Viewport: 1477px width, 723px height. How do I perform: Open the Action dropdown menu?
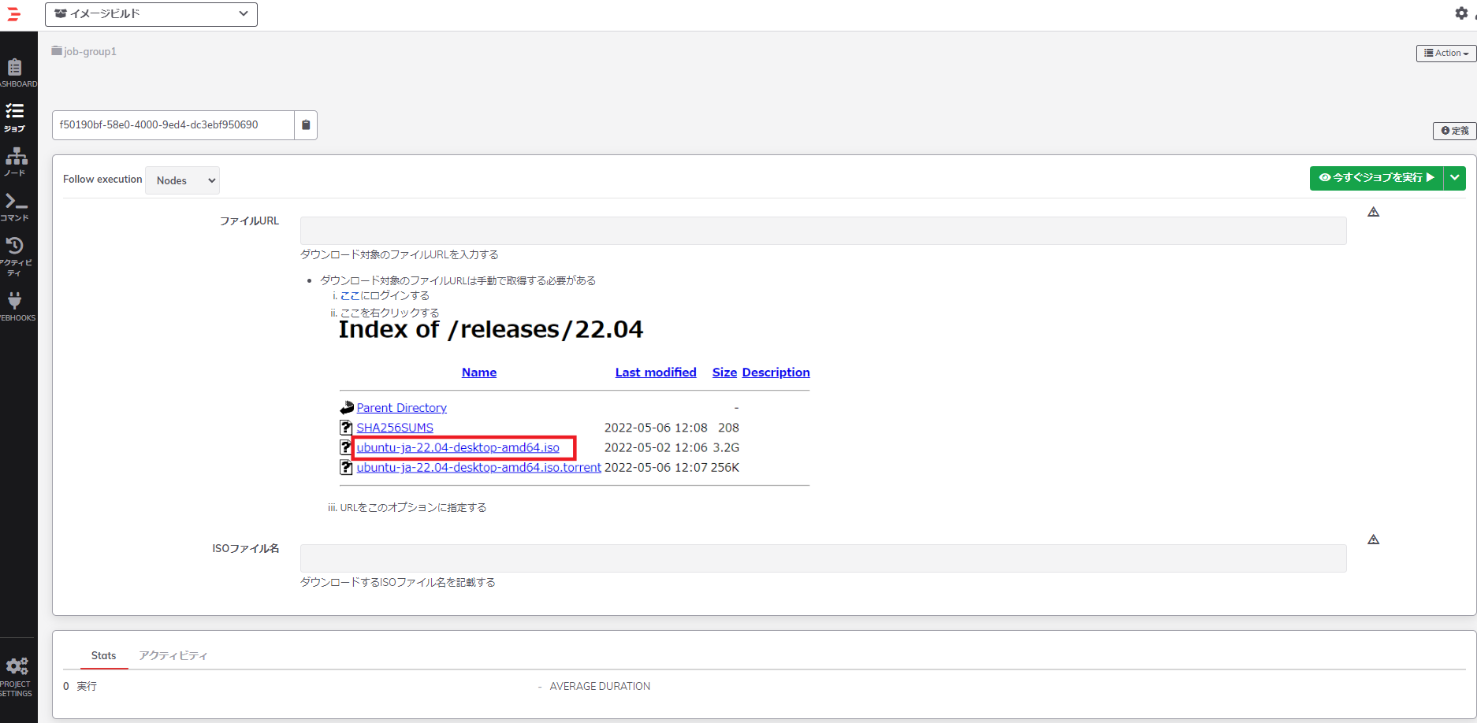[1446, 53]
